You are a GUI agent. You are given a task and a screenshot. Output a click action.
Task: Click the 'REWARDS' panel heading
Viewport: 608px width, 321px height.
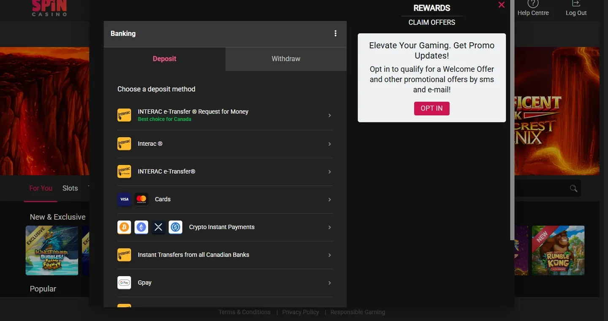(432, 8)
